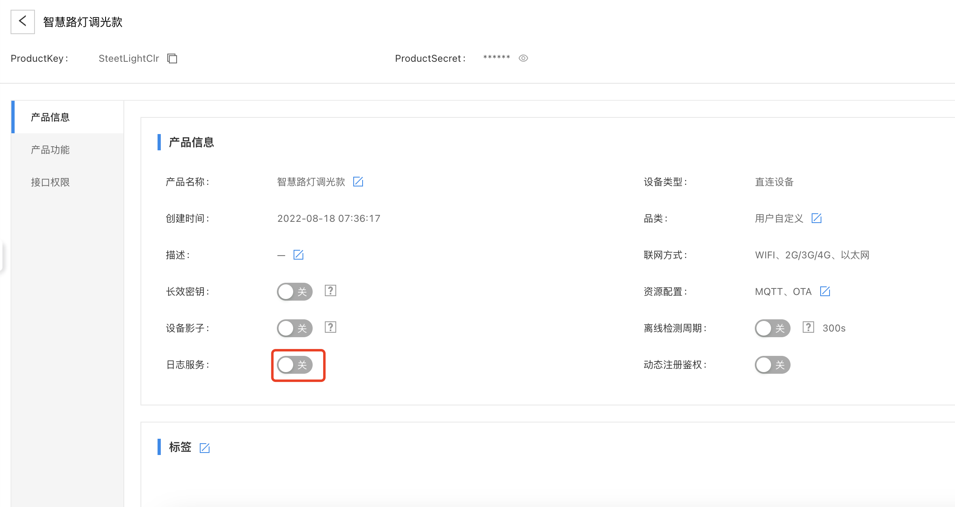Edit the product name 智慧路灯调光款

(x=358, y=182)
